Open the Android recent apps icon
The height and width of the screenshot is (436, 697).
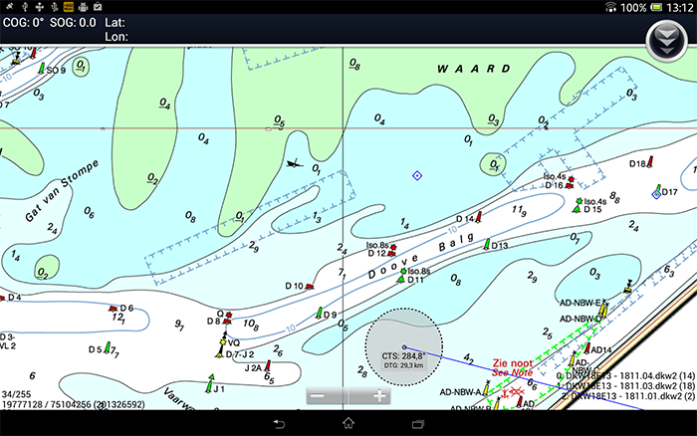click(426, 423)
